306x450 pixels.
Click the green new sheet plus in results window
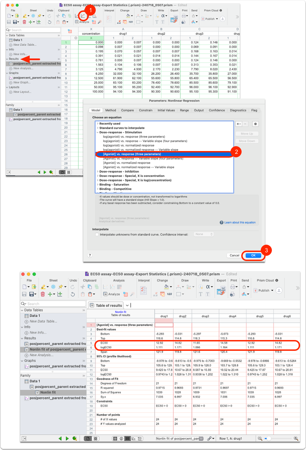[51, 294]
